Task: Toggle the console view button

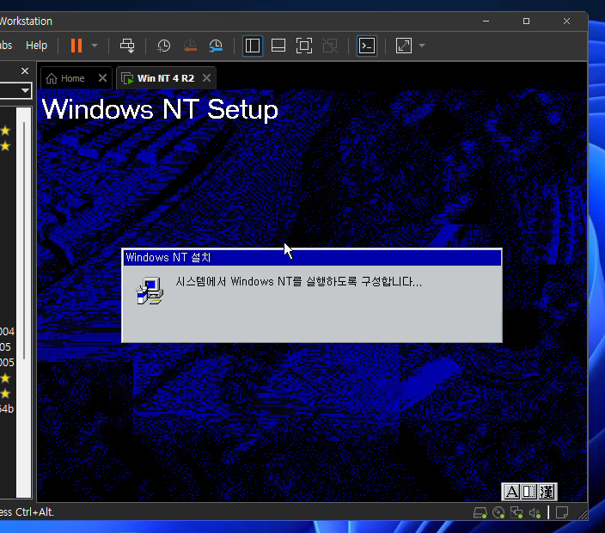Action: 367,46
